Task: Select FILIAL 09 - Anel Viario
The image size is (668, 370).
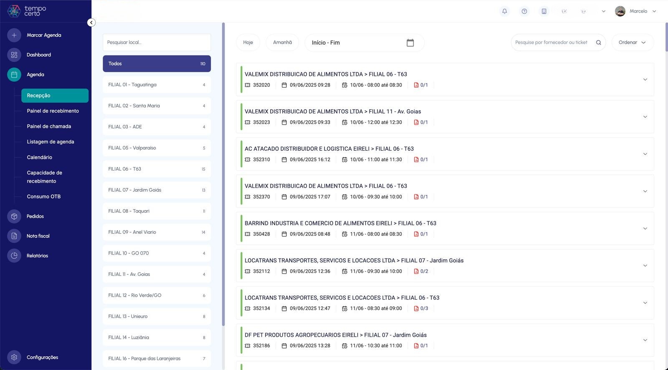Action: pos(157,232)
